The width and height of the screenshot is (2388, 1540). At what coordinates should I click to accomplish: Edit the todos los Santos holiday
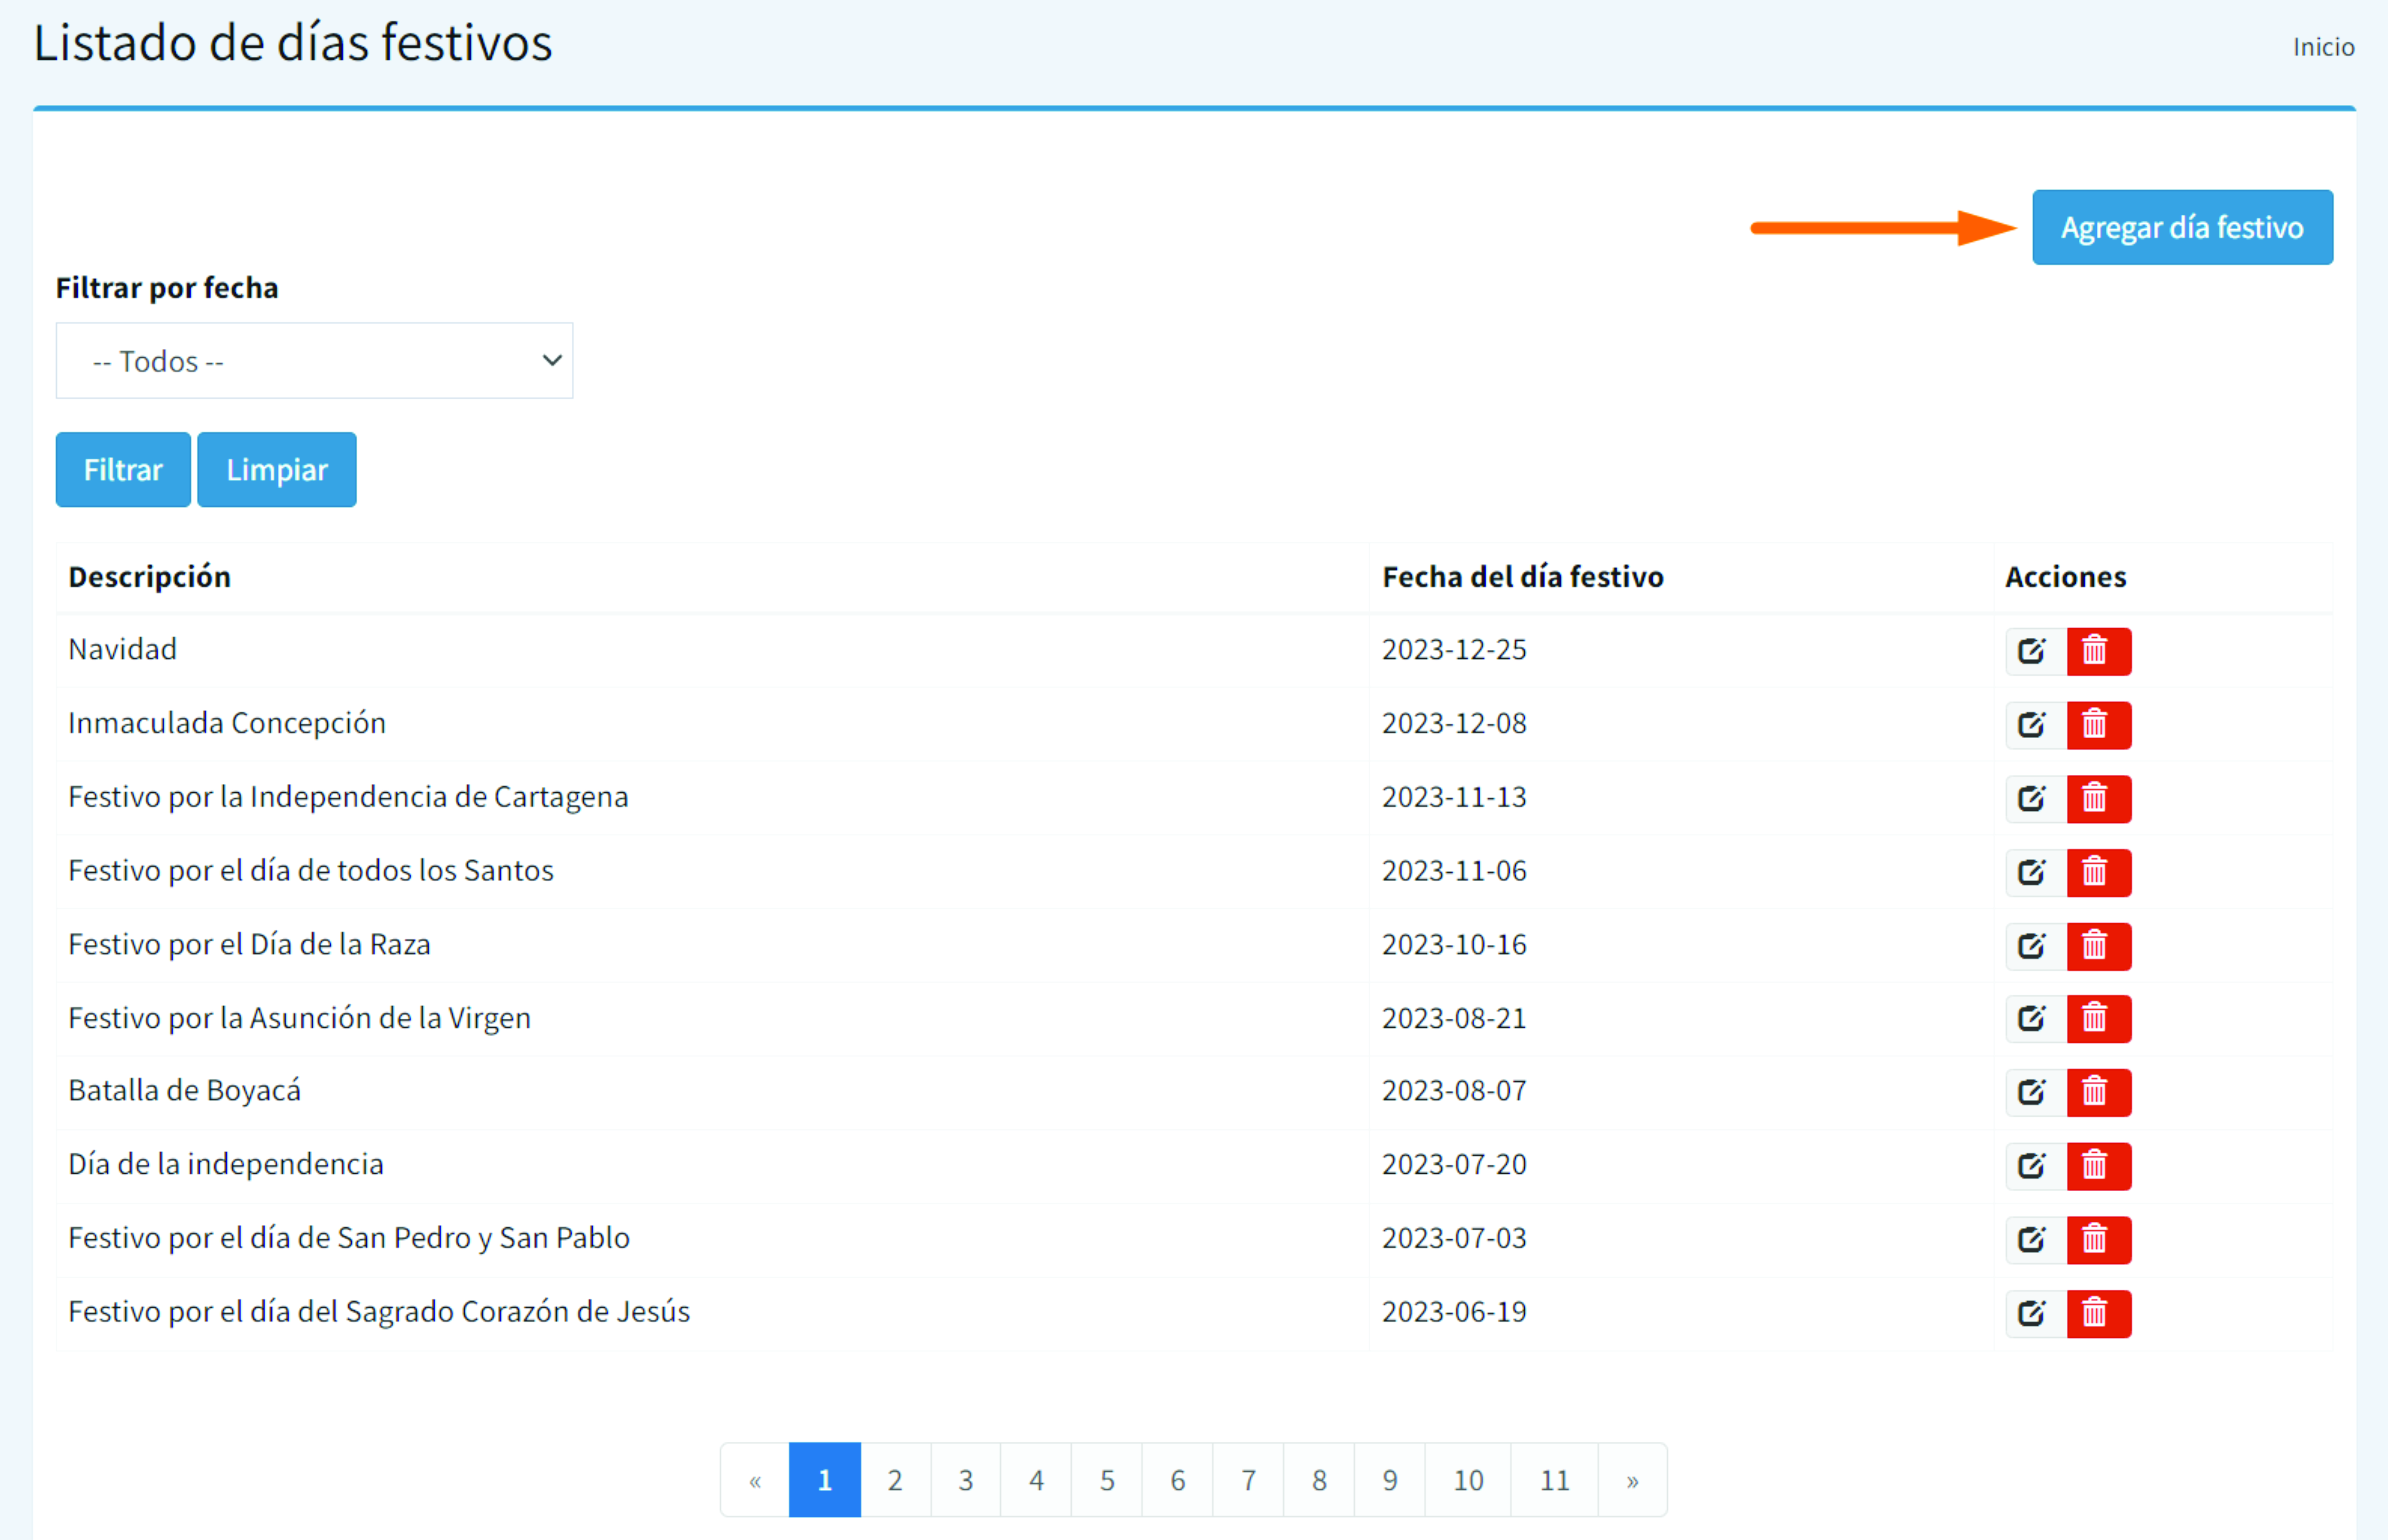click(2036, 873)
